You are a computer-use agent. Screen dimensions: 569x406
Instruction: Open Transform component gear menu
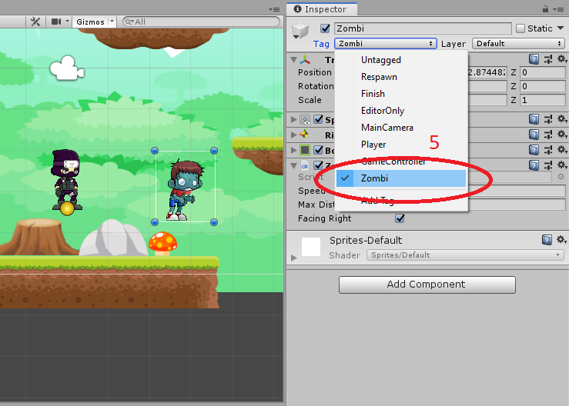tap(561, 59)
